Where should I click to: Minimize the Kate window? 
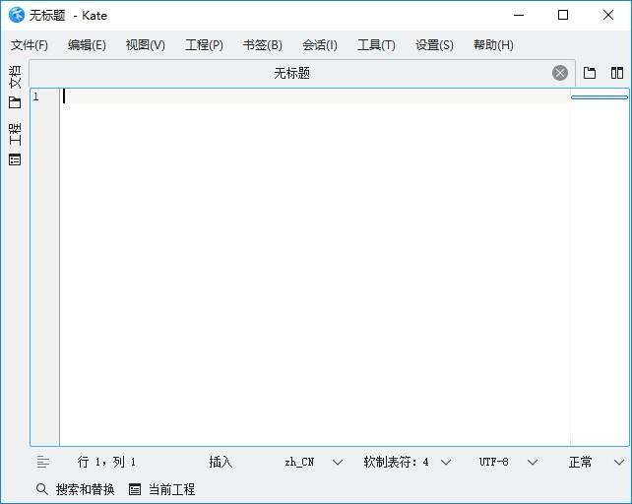pyautogui.click(x=519, y=16)
